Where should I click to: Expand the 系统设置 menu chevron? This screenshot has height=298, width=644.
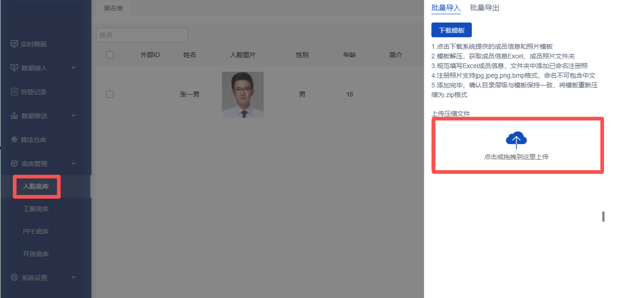pos(73,278)
